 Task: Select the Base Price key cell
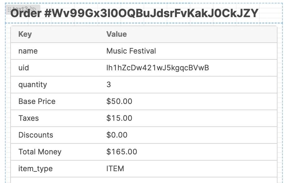[37, 101]
